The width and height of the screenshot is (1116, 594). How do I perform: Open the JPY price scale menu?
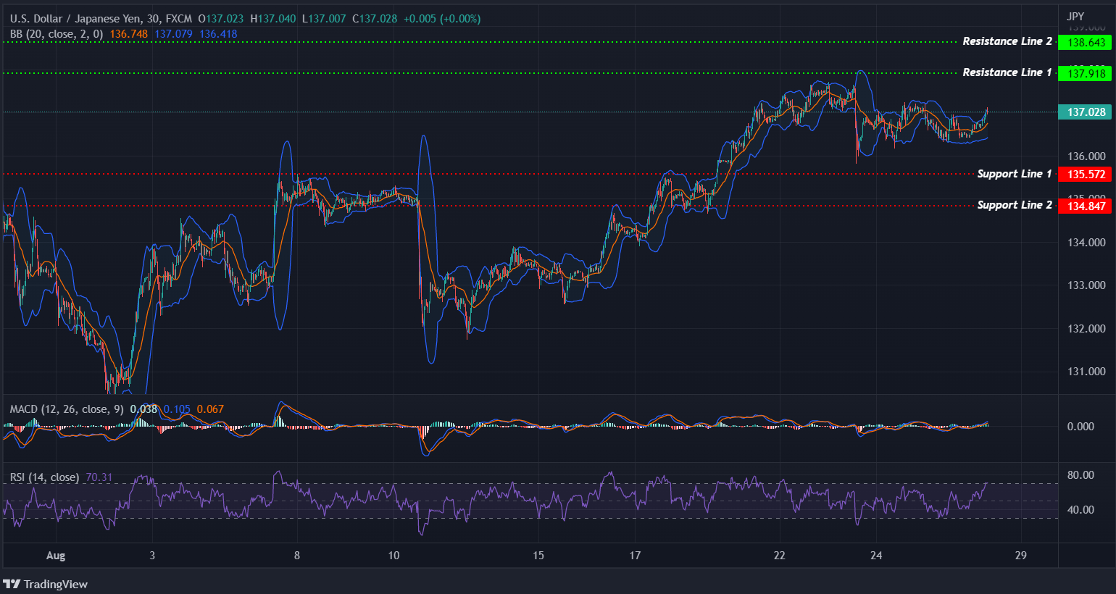coord(1076,14)
